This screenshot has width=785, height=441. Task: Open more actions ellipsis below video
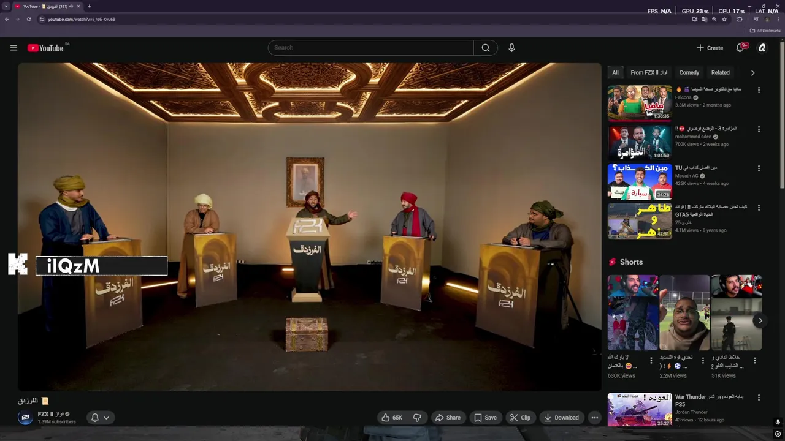594,418
